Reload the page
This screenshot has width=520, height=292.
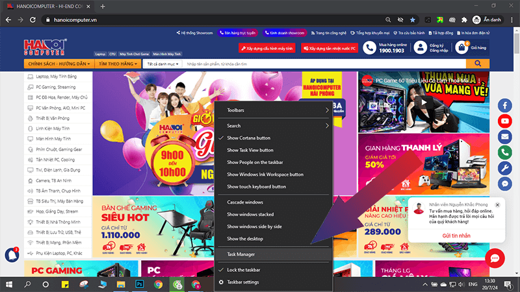pos(32,20)
